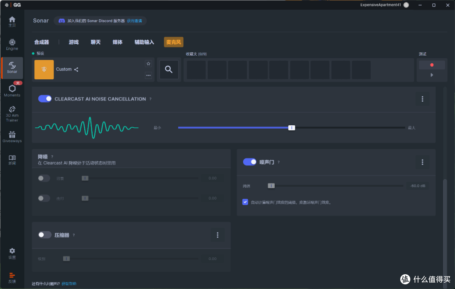Open settings gear in sidebar
455x289 pixels.
pos(12,253)
